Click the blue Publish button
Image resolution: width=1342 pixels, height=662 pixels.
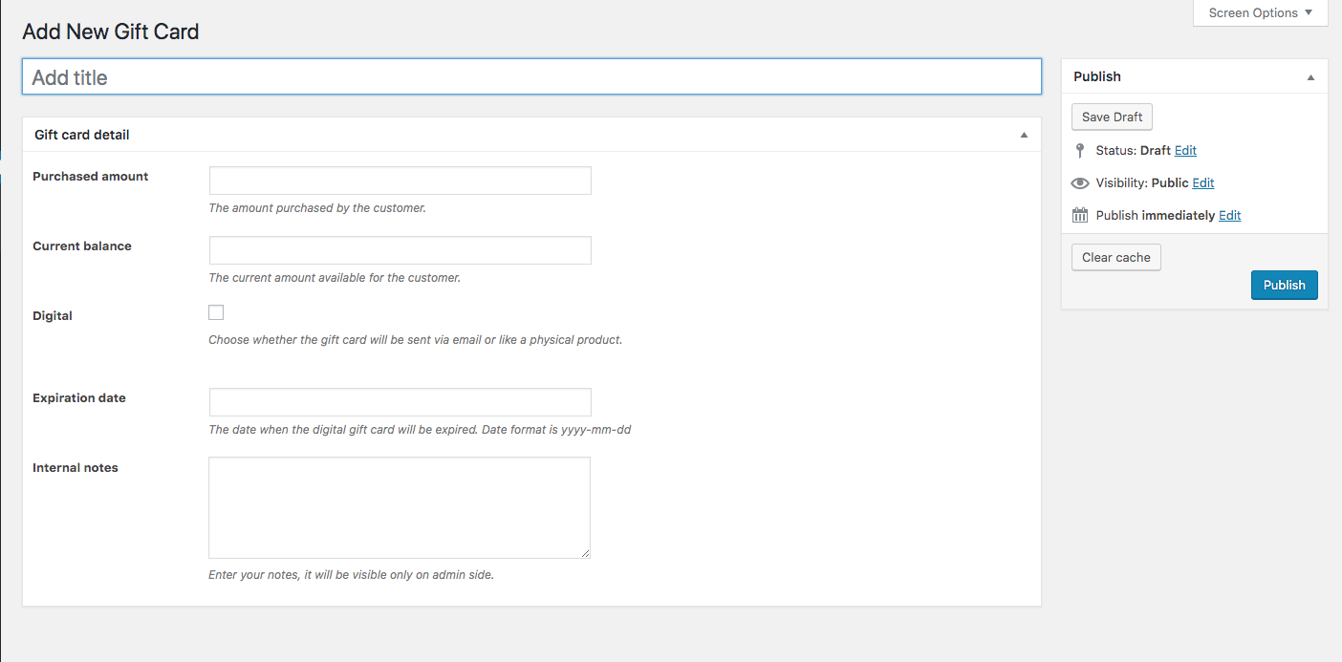point(1284,286)
